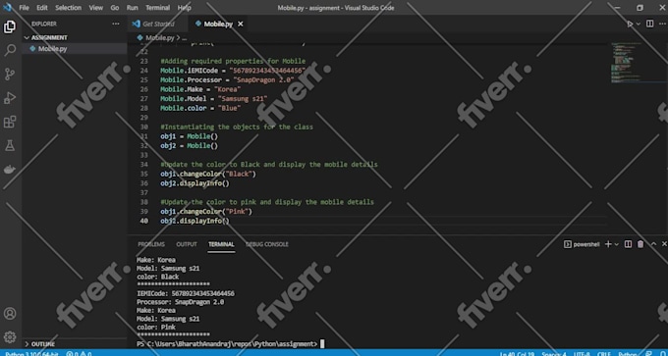Select the TERMINAL panel tab
Viewport: 668px width, 356px height.
(221, 244)
